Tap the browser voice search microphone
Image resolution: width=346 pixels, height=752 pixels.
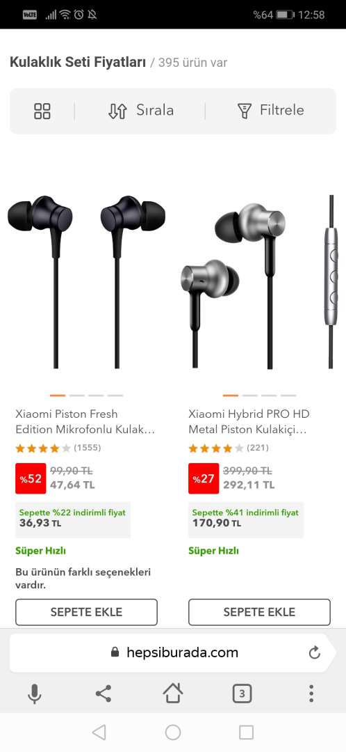tap(34, 694)
